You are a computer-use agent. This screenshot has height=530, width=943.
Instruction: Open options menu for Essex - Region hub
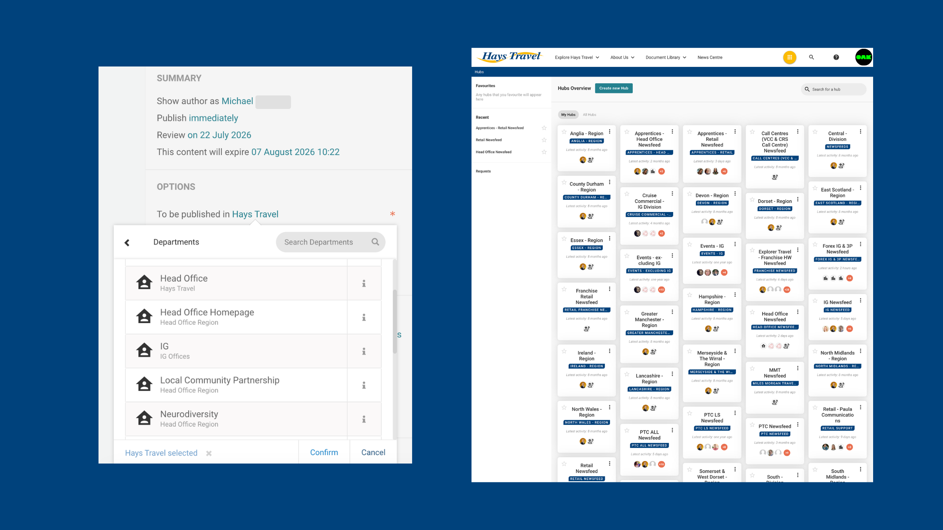[x=610, y=238]
